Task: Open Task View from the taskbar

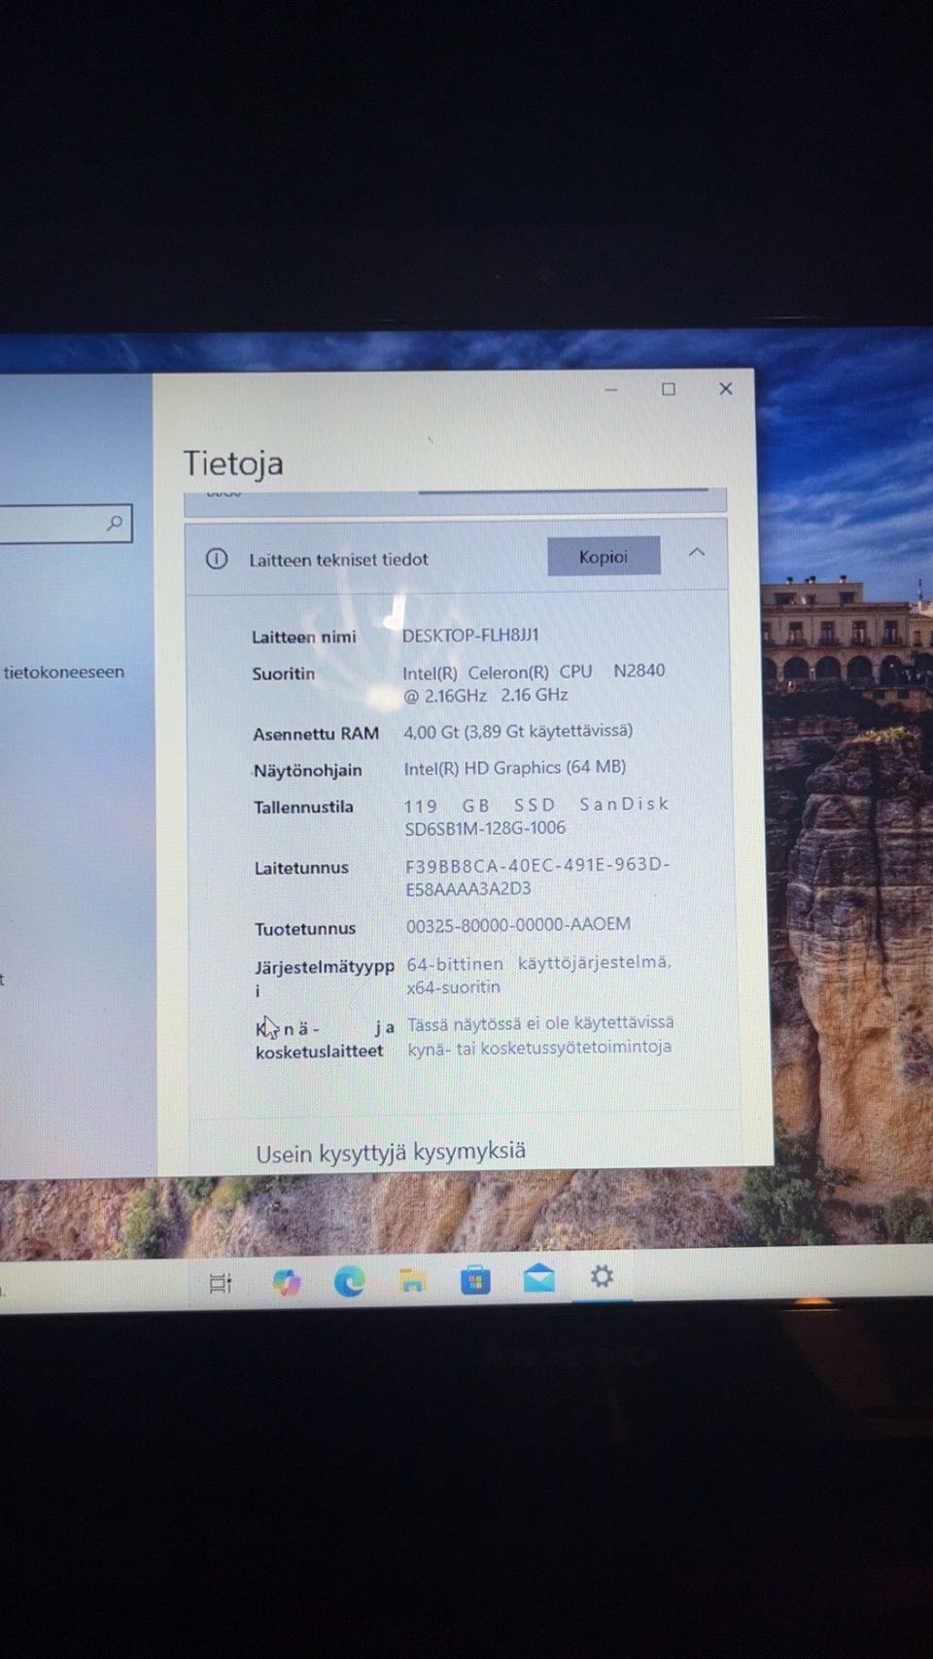Action: [x=222, y=1283]
